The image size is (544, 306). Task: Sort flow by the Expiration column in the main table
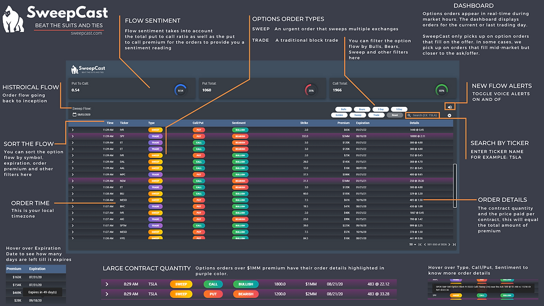click(x=363, y=123)
